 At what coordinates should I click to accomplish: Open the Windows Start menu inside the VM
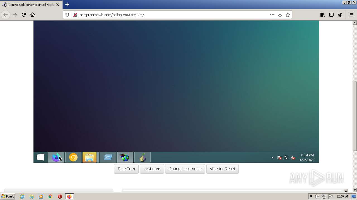(40, 157)
